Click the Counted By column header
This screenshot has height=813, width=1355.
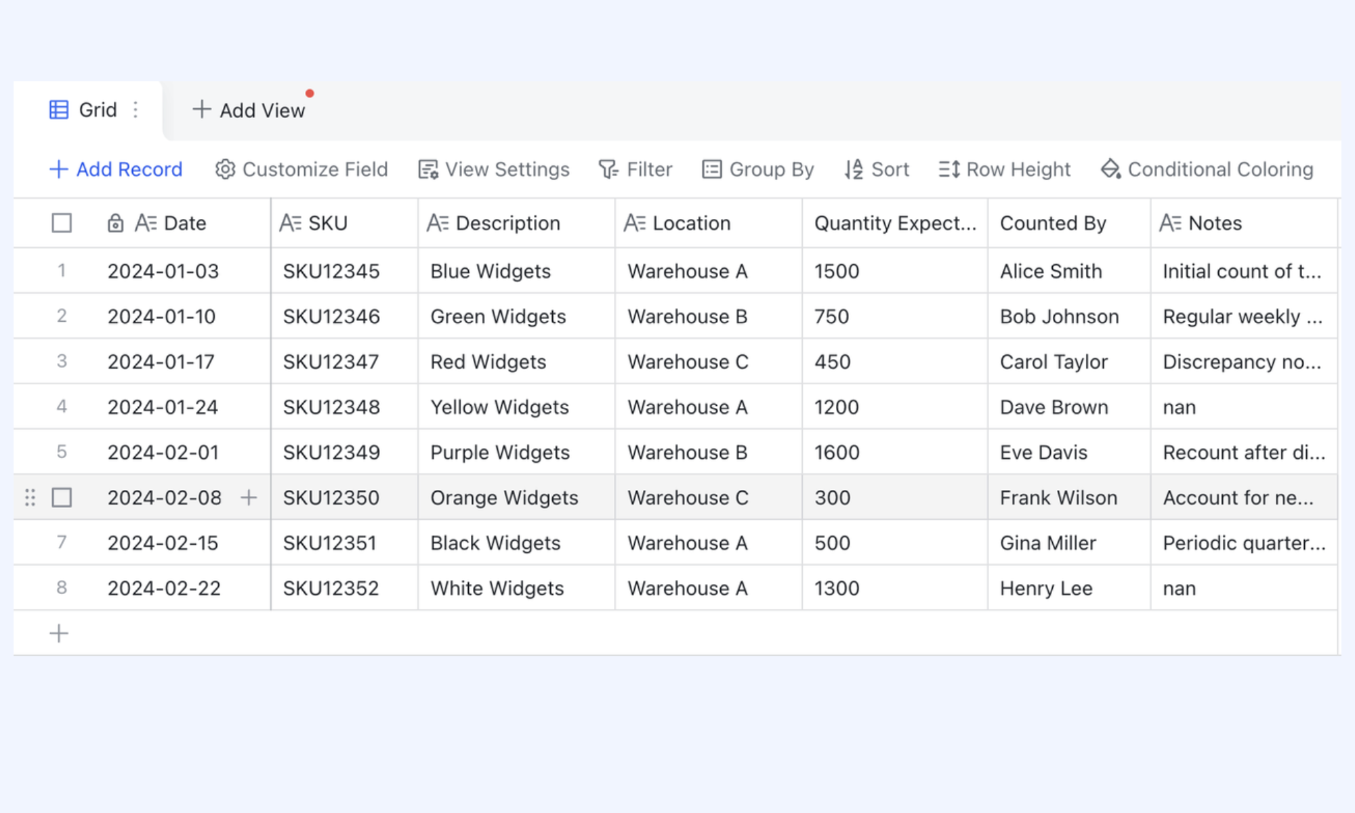[x=1069, y=223]
